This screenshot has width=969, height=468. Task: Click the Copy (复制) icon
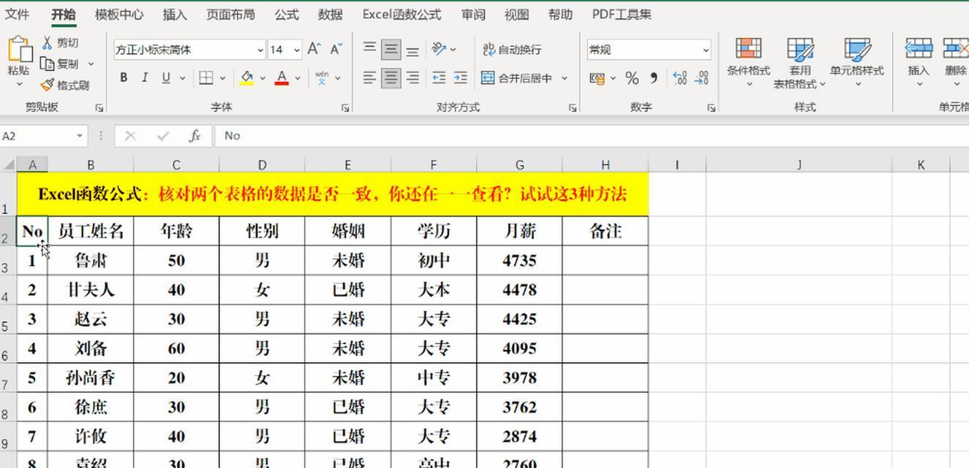tap(48, 64)
